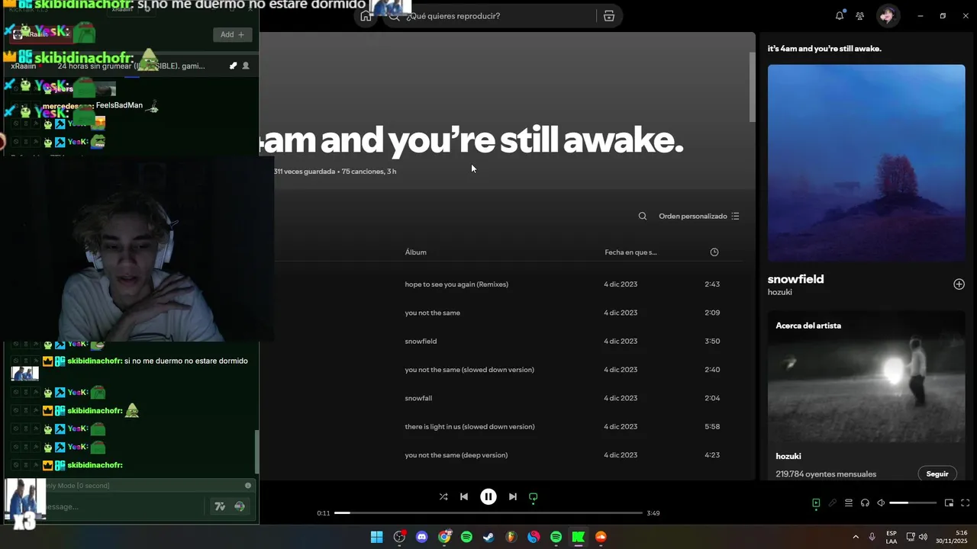977x549 pixels.
Task: Open Google Chrome from the taskbar
Action: pos(444,537)
